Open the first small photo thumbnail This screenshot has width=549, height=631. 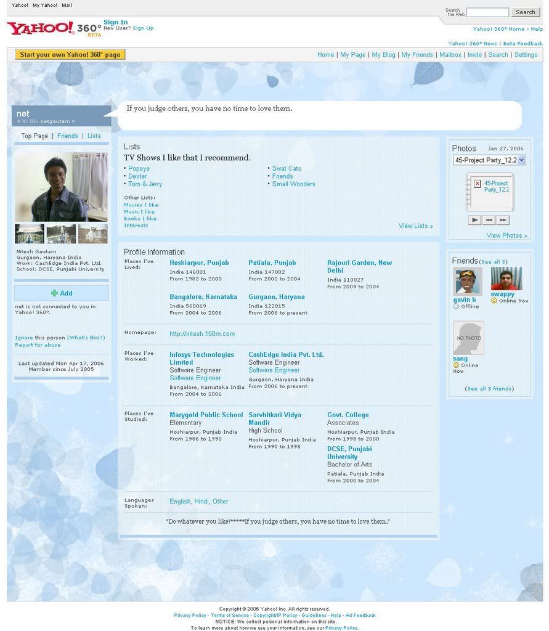click(30, 234)
